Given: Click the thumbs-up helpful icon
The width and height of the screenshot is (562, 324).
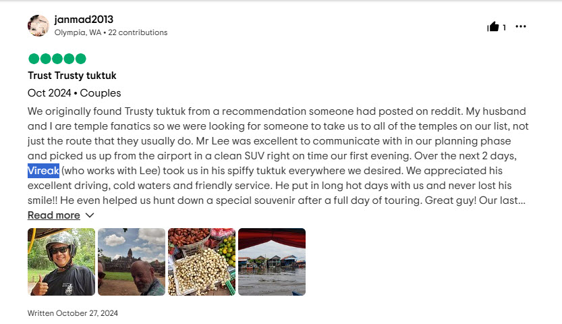Looking at the screenshot, I should point(493,26).
